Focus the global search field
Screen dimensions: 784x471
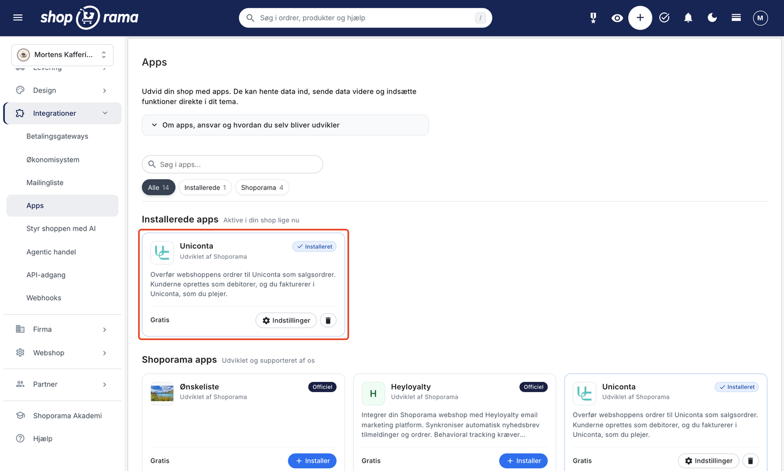pyautogui.click(x=365, y=18)
